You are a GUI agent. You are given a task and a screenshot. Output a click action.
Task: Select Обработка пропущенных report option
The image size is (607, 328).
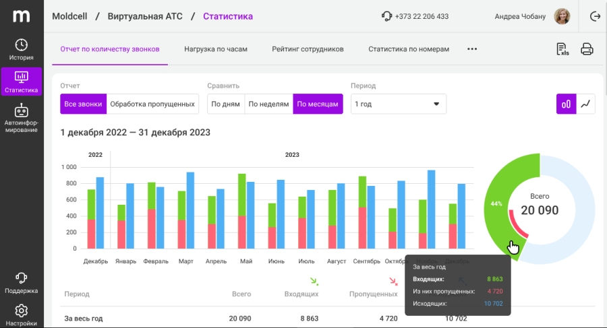click(152, 104)
